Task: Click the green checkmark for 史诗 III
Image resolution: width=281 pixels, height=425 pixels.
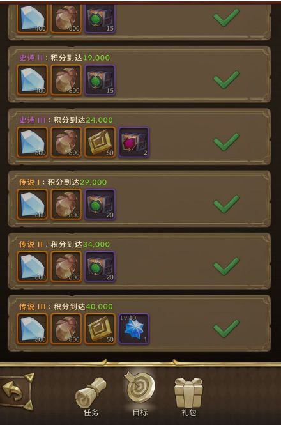Action: point(227,142)
